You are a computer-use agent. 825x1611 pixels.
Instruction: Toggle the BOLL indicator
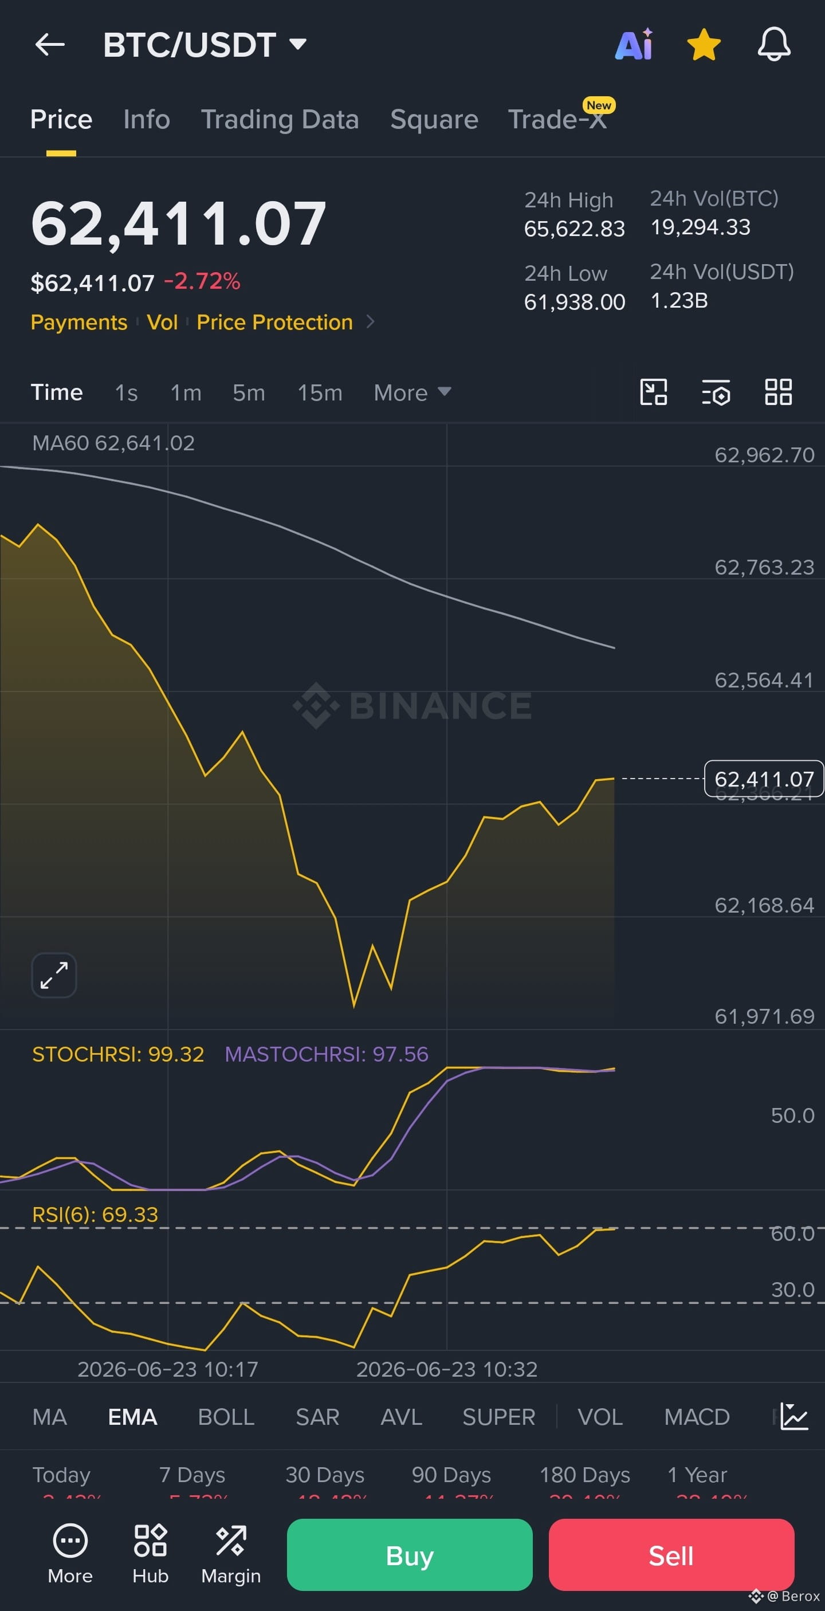[226, 1417]
